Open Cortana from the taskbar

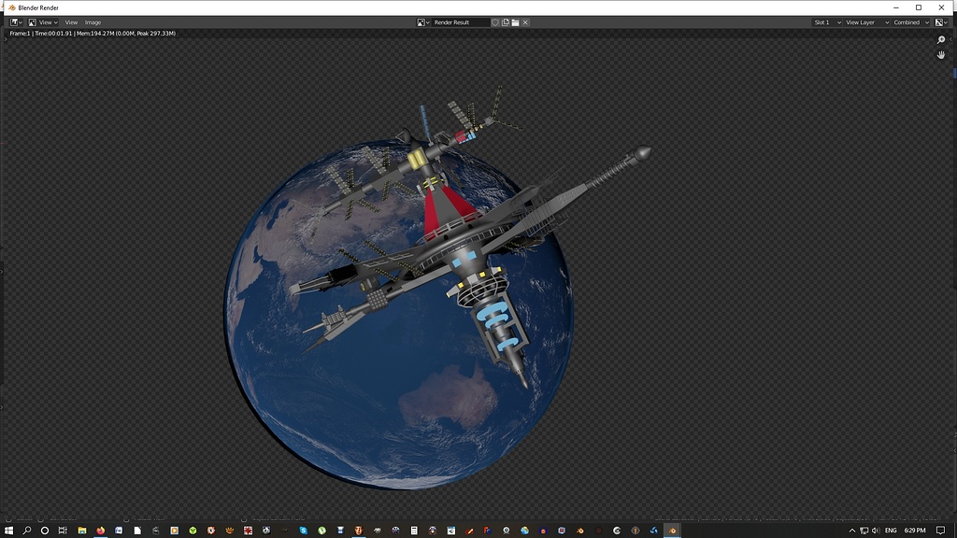pos(45,531)
